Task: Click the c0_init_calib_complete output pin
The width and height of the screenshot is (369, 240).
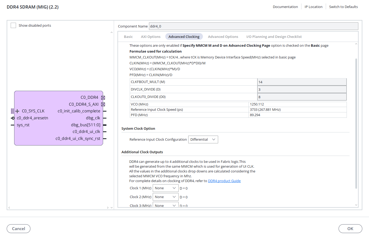Action: point(105,111)
